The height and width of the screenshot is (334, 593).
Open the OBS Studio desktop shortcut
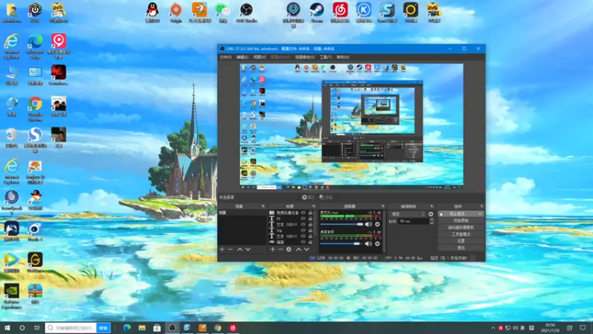(x=246, y=13)
